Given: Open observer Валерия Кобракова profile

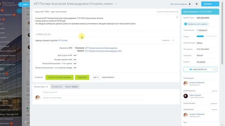Looking at the screenshot, I should pyautogui.click(x=197, y=114).
